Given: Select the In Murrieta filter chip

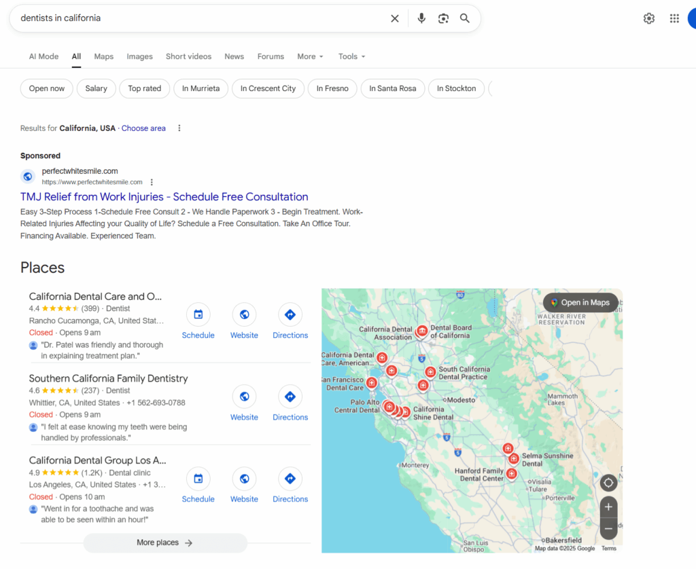Looking at the screenshot, I should tap(201, 89).
